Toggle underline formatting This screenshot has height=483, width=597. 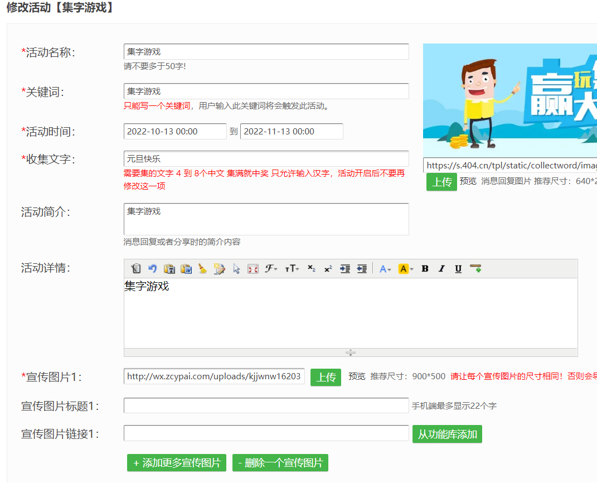point(458,268)
